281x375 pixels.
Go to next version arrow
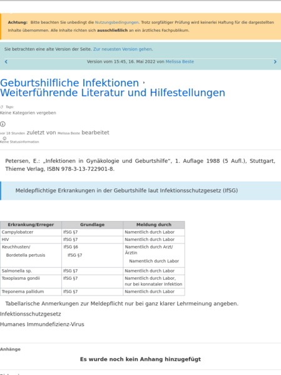(275, 62)
